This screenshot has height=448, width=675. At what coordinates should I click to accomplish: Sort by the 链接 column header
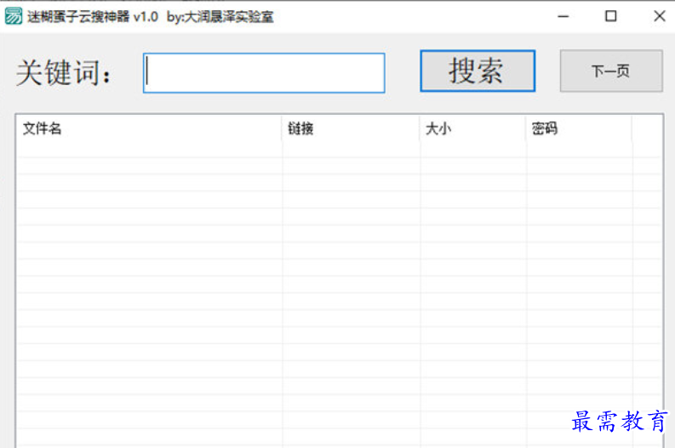point(351,128)
